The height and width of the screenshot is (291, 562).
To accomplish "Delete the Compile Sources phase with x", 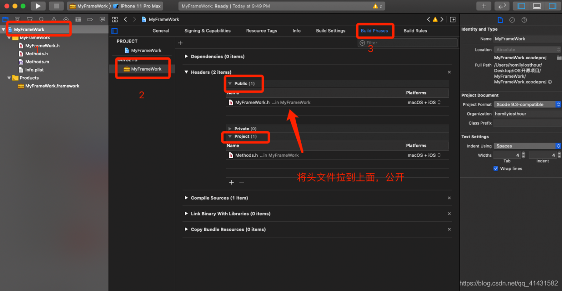I will tap(449, 198).
